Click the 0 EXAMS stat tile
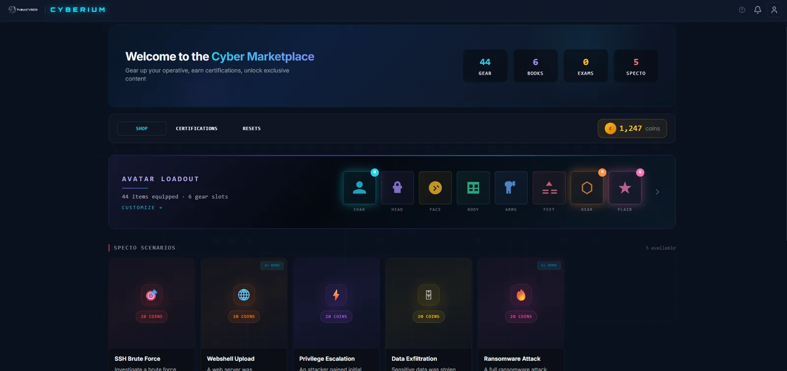 click(585, 66)
